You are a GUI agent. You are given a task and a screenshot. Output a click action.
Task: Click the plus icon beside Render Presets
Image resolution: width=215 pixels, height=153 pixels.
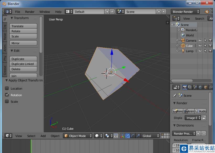click(198, 133)
